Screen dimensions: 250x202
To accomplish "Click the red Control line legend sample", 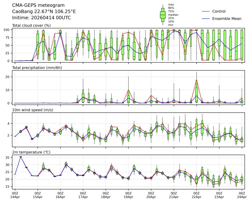I will [206, 11].
